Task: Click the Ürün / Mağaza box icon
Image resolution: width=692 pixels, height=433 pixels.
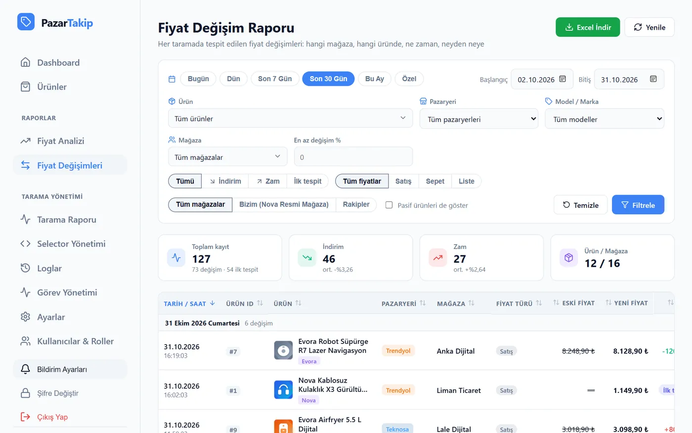Action: [569, 258]
